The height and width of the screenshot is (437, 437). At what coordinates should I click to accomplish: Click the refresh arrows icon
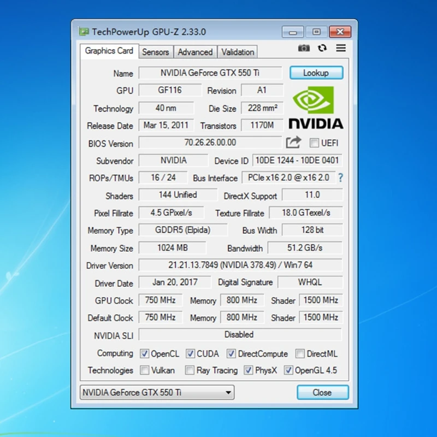point(322,48)
